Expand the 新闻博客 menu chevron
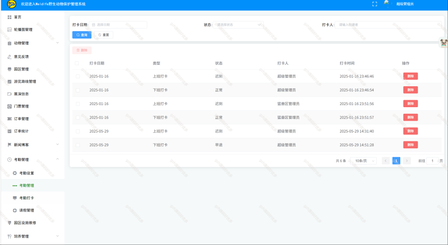 pyautogui.click(x=57, y=144)
